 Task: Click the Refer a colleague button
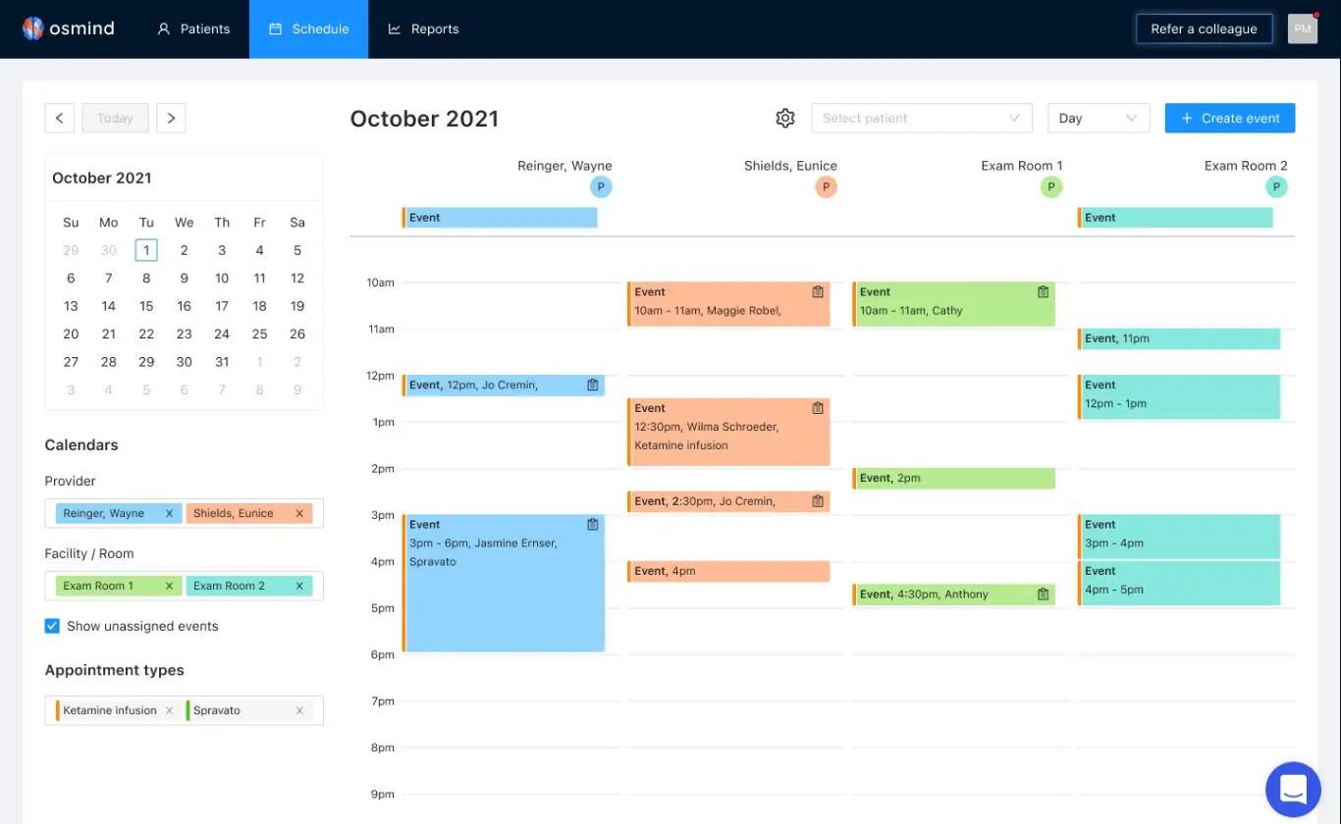click(1204, 28)
